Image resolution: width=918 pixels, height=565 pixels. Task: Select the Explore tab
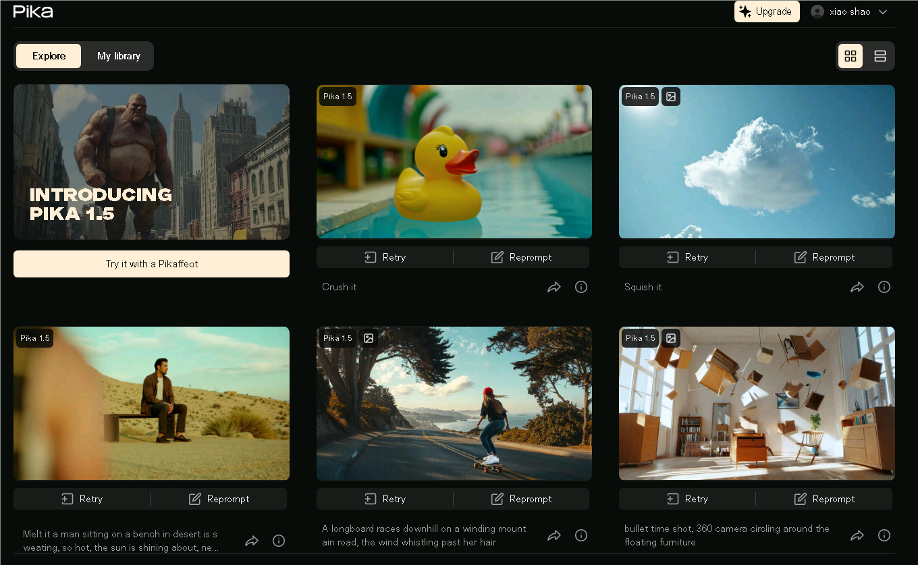point(49,56)
